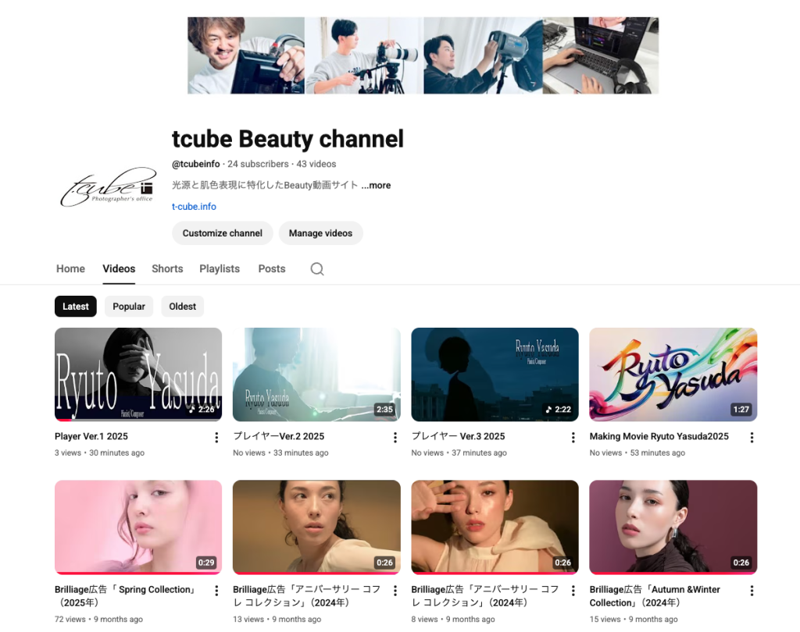Click the Manage videos button
The width and height of the screenshot is (800, 632).
(320, 233)
